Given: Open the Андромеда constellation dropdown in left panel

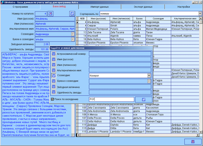Looking at the screenshot, I should click(73, 34).
